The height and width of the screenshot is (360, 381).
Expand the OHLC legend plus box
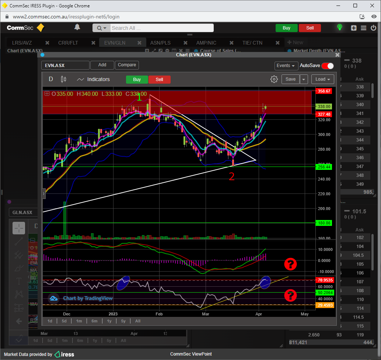point(47,94)
